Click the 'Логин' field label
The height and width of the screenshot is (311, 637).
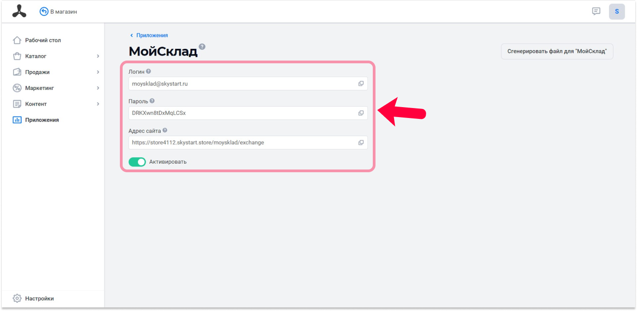pyautogui.click(x=137, y=71)
